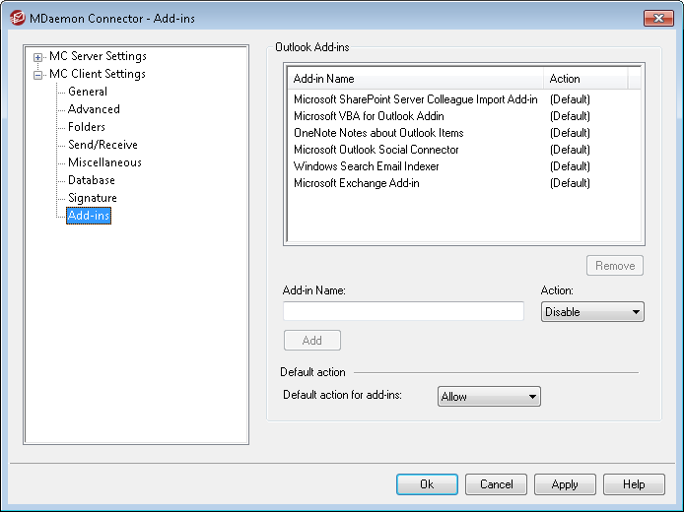Select Database in the settings tree
Image resolution: width=684 pixels, height=512 pixels.
point(92,180)
